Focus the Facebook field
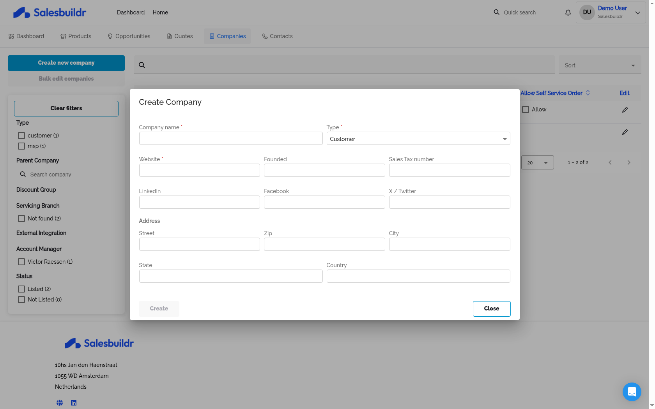Screen dimensions: 655x409 (324, 202)
